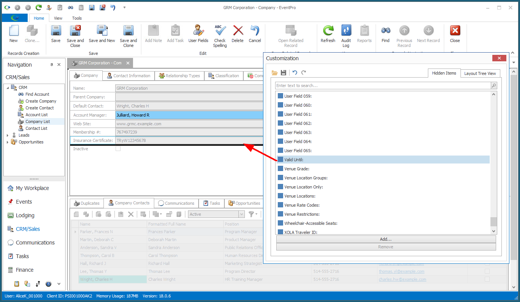Screen dimensions: 520x302
Task: Open the quick access toolbar customize dropdown
Action: [x=125, y=7]
